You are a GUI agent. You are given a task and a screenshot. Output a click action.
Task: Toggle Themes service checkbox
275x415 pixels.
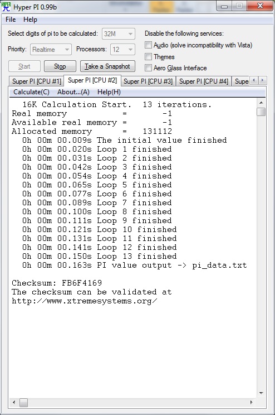tap(149, 57)
